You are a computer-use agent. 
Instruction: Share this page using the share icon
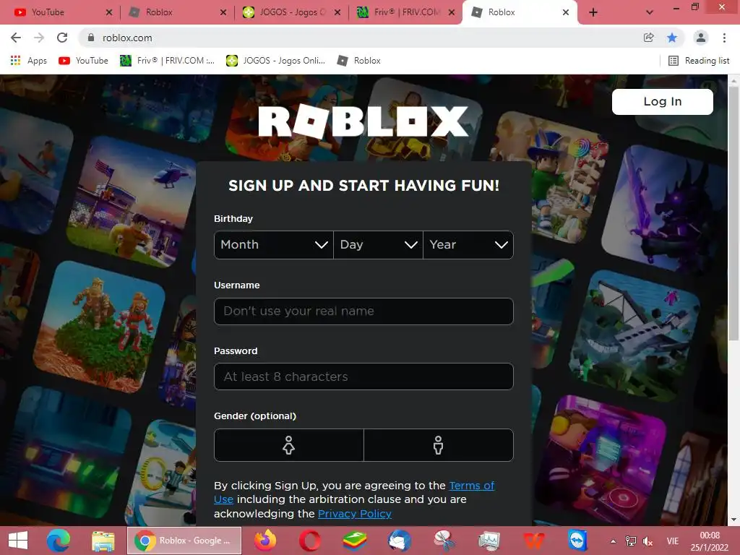(x=649, y=38)
